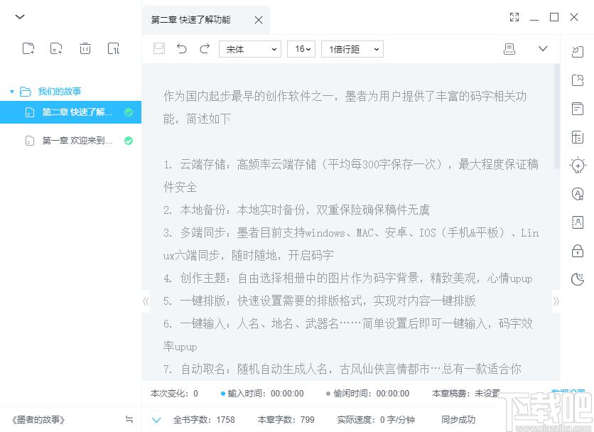Open the font dropdown showing 宋体
The width and height of the screenshot is (594, 432).
[250, 49]
